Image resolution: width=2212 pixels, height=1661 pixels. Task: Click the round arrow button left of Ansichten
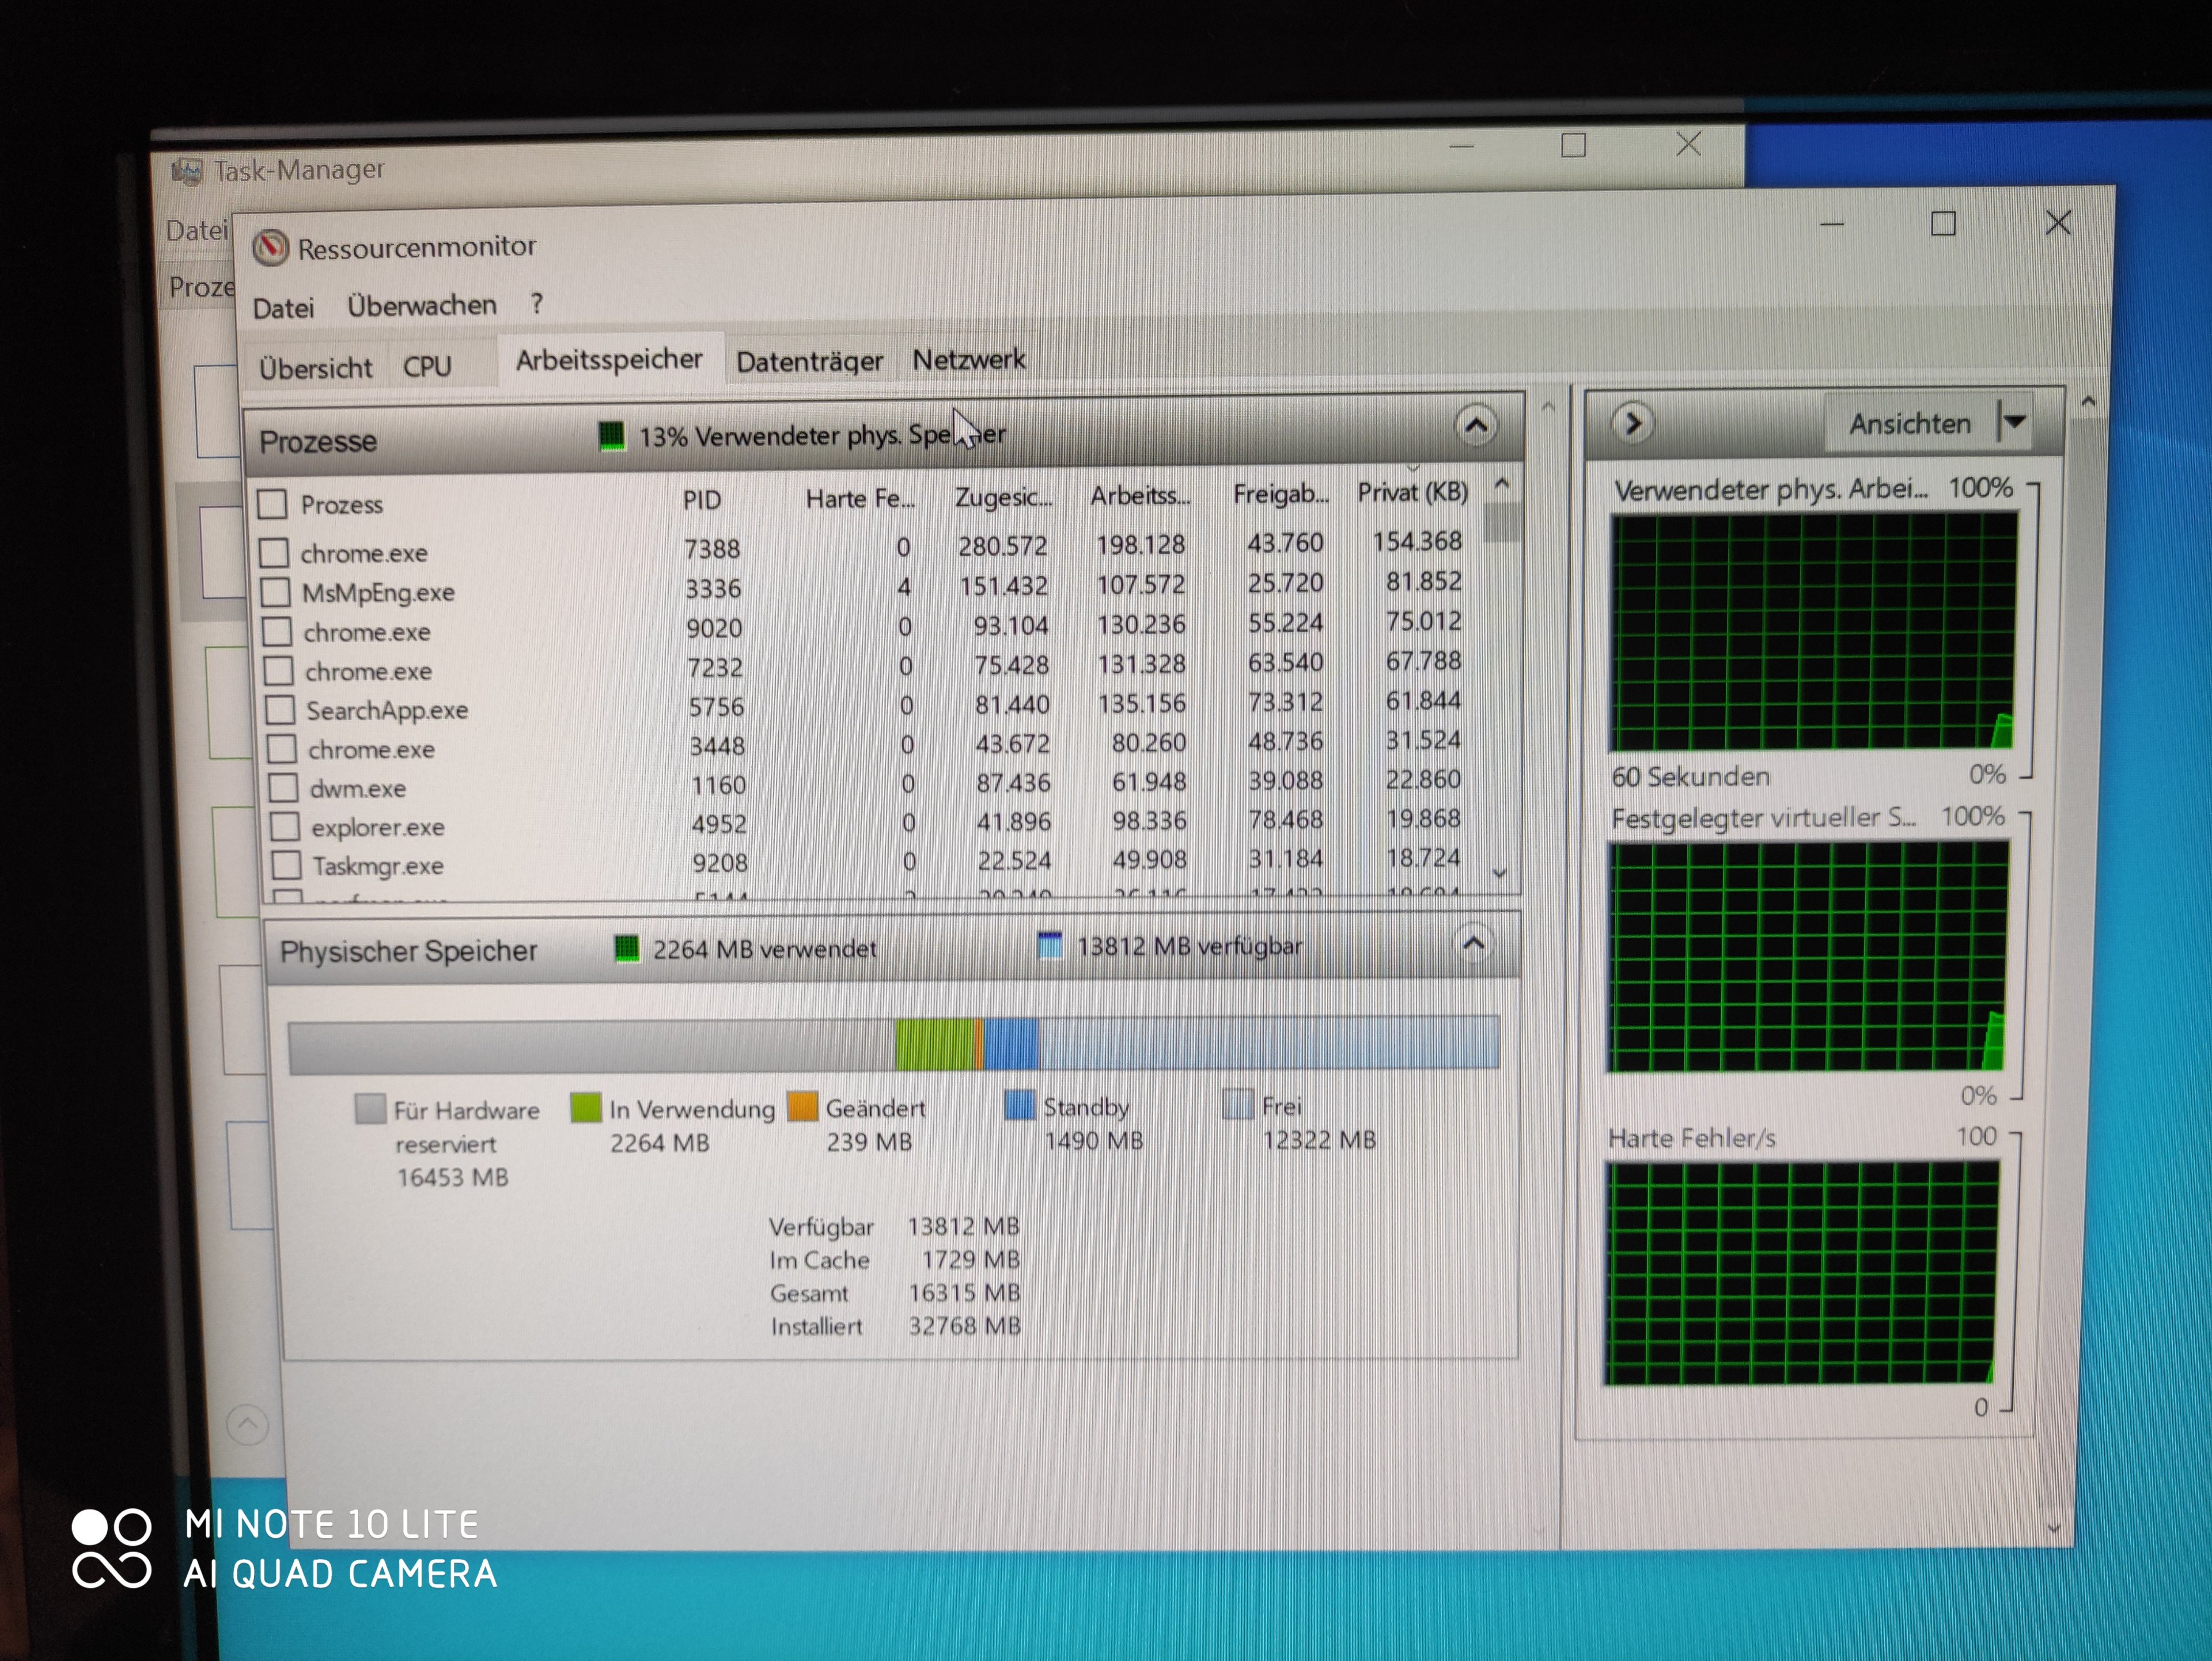coord(1632,424)
